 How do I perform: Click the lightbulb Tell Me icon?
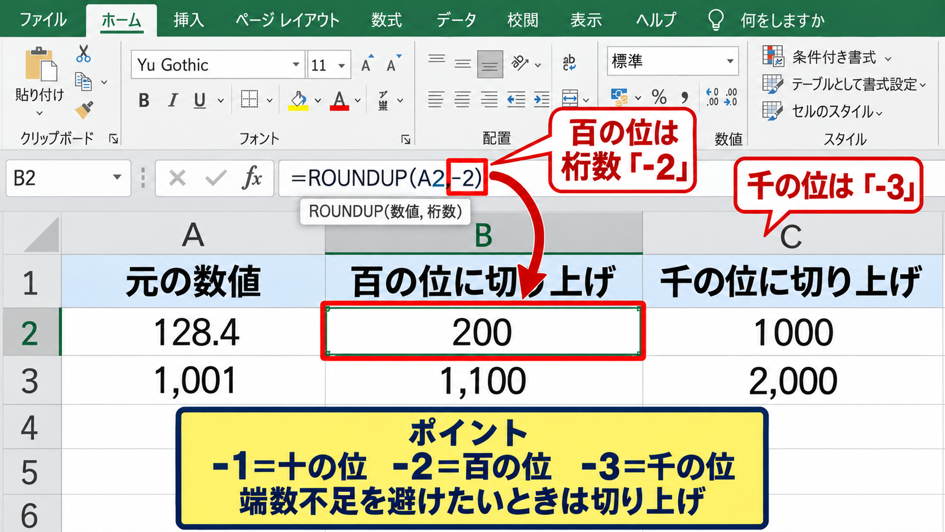pos(716,20)
